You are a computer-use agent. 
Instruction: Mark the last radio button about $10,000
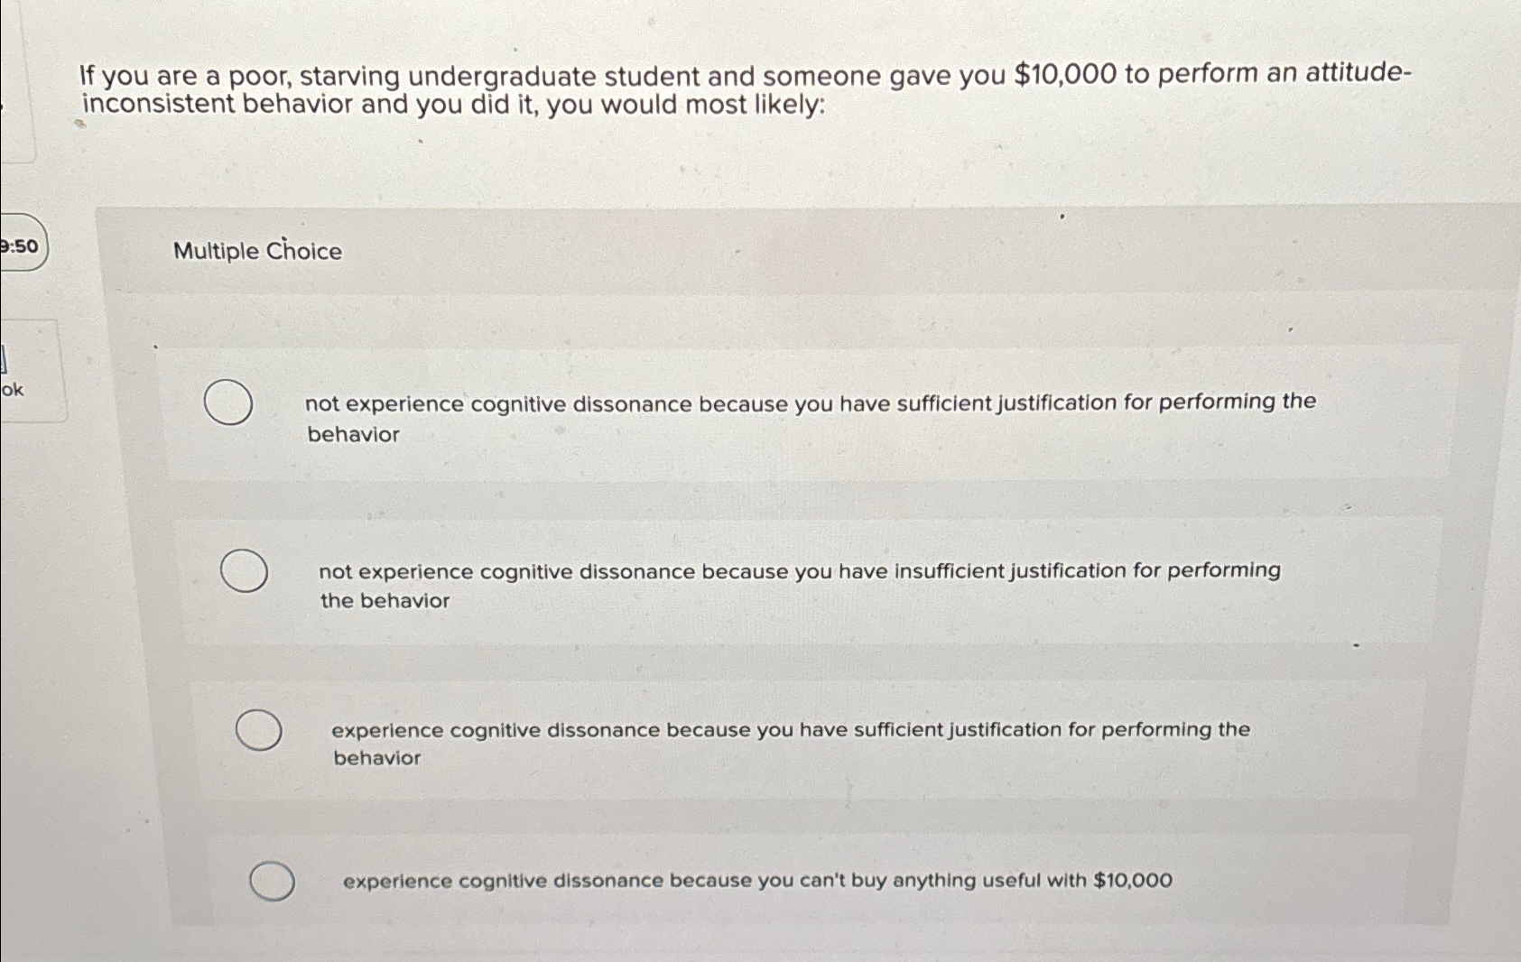pyautogui.click(x=271, y=880)
